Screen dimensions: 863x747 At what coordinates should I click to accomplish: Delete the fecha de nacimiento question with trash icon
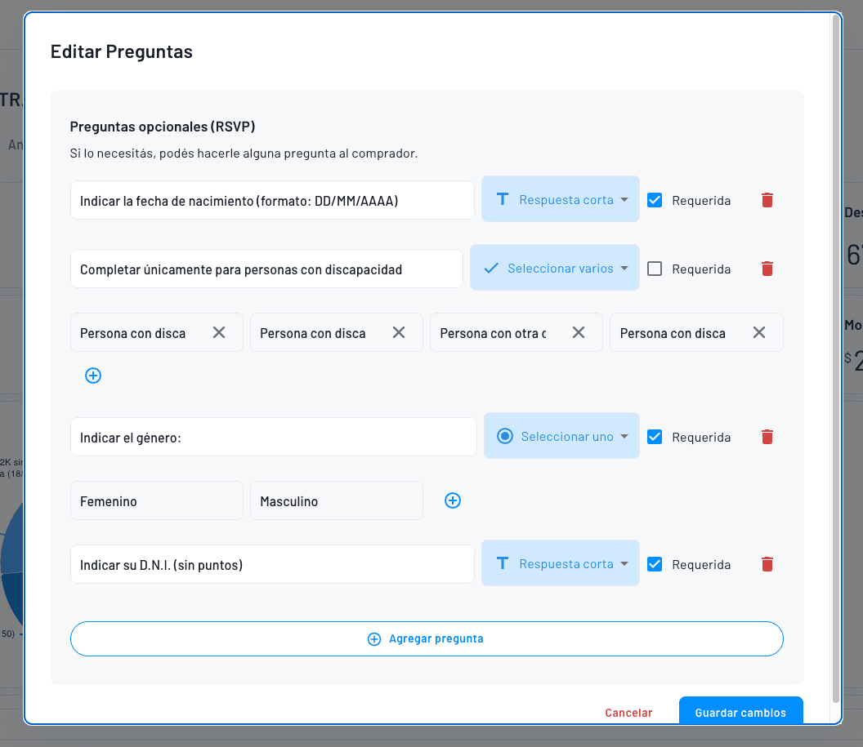[767, 200]
